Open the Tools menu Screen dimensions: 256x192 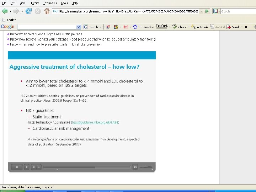coord(64,3)
